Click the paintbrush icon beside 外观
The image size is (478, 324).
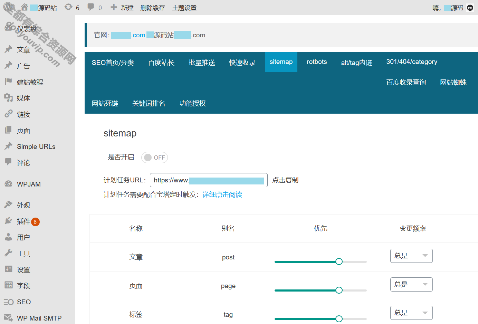(x=8, y=205)
